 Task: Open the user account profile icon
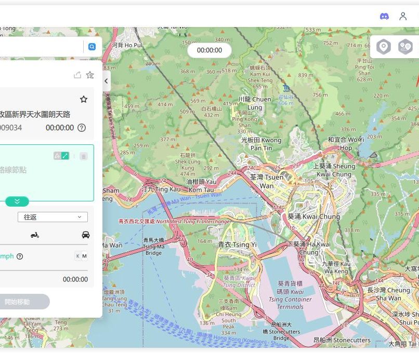click(403, 16)
